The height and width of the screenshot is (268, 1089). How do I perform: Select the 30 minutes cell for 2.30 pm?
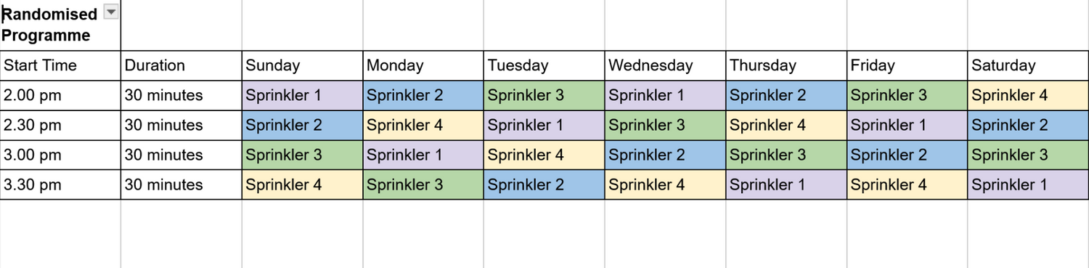pyautogui.click(x=181, y=125)
